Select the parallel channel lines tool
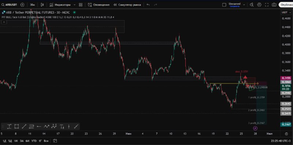Viewport: 293px width, 145px height. pyautogui.click(x=31, y=126)
